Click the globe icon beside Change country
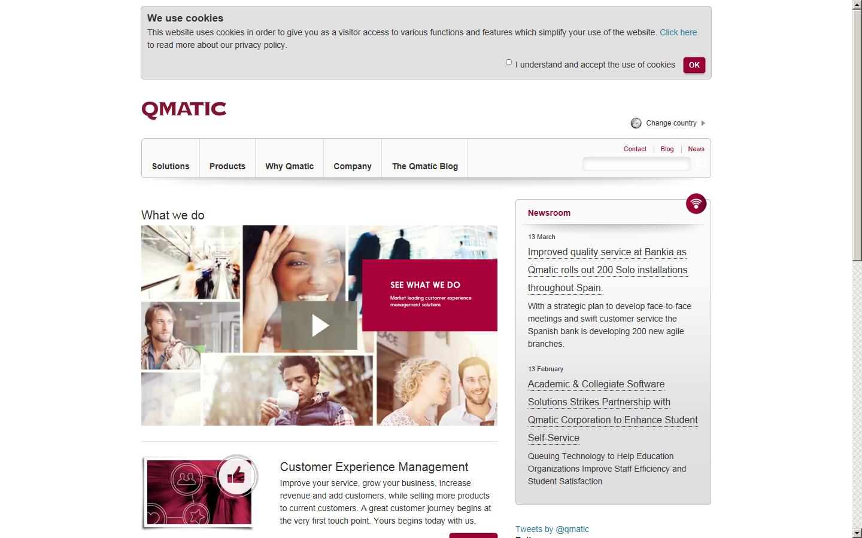Image resolution: width=862 pixels, height=538 pixels. tap(636, 123)
